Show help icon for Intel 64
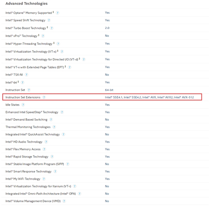Screen dimensions: 211x209 23,83
